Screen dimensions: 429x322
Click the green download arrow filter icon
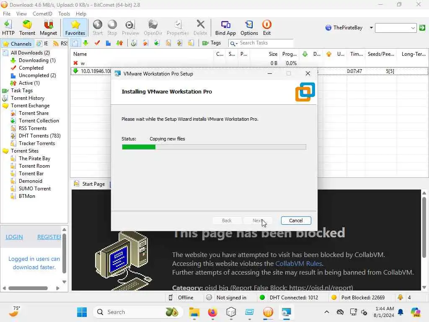click(85, 43)
